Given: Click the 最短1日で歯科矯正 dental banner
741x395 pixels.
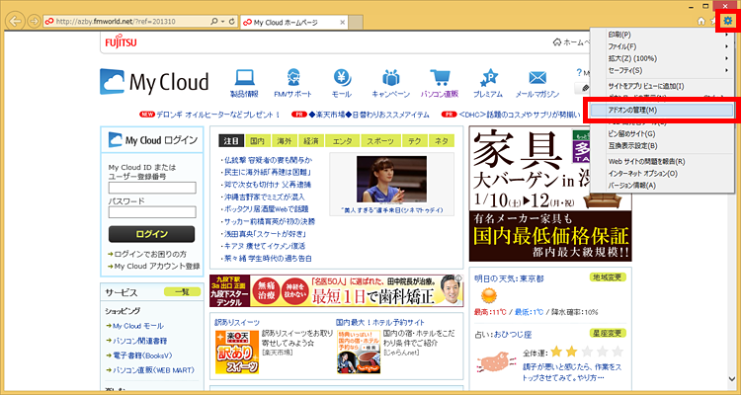Looking at the screenshot, I should coord(337,290).
